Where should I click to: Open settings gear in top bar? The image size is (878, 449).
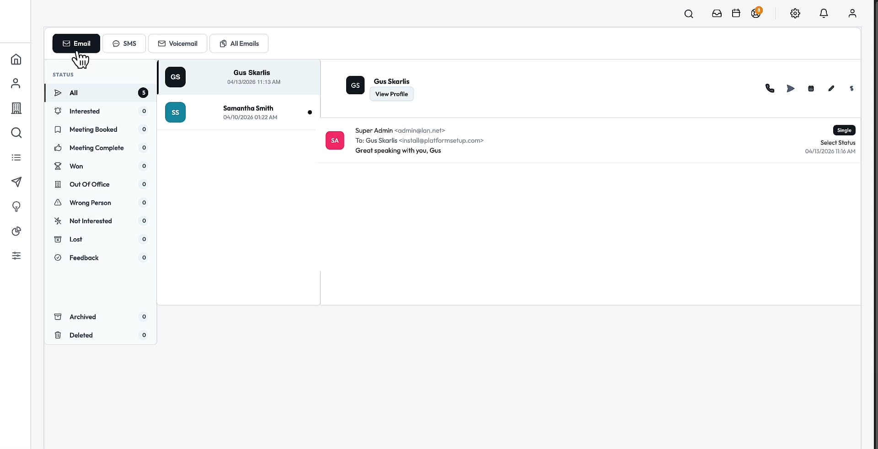click(795, 14)
